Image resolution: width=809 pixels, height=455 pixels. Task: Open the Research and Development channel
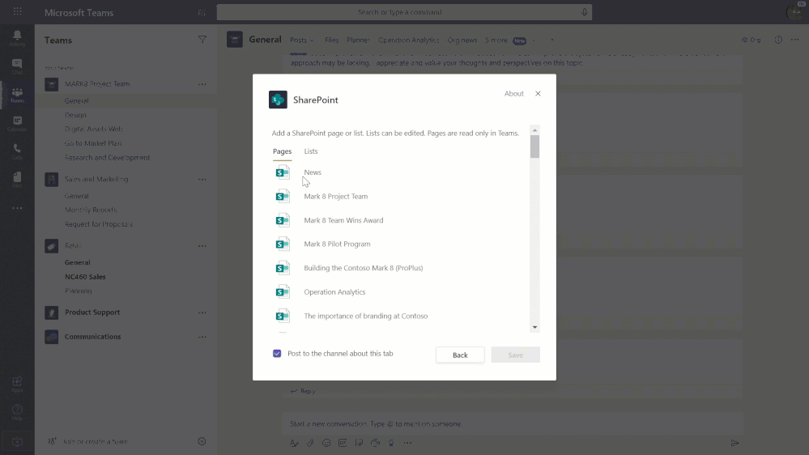point(108,158)
